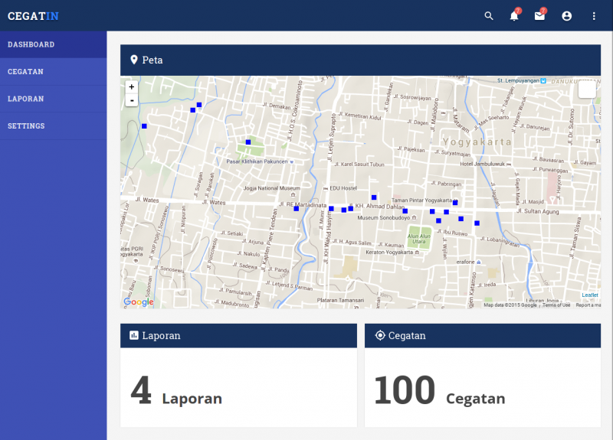This screenshot has height=440, width=613.
Task: Click the blue marker near Pasar Klithikan Pakuncen
Action: pyautogui.click(x=248, y=142)
